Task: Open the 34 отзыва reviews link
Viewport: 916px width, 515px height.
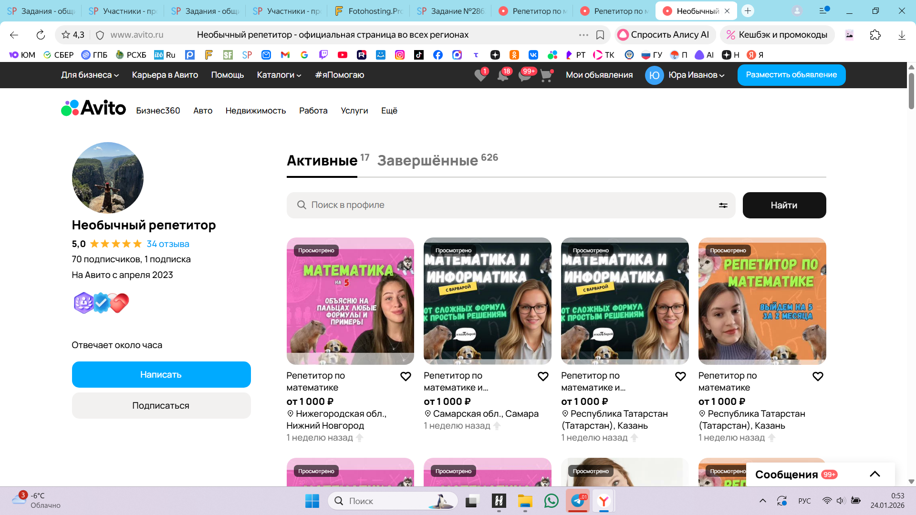Action: (x=168, y=244)
